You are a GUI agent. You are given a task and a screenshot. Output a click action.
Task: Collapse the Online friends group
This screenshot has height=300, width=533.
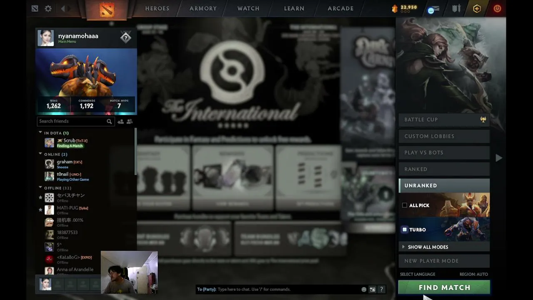[x=40, y=154]
